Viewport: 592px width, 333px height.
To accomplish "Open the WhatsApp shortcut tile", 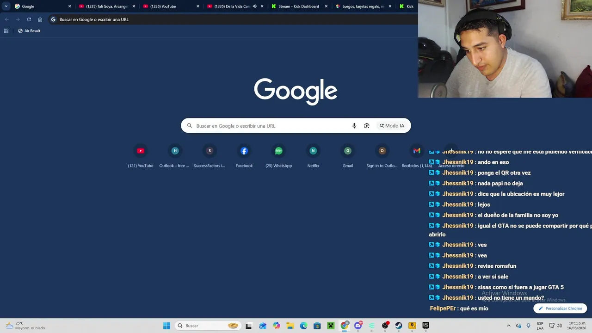I will coord(278,156).
